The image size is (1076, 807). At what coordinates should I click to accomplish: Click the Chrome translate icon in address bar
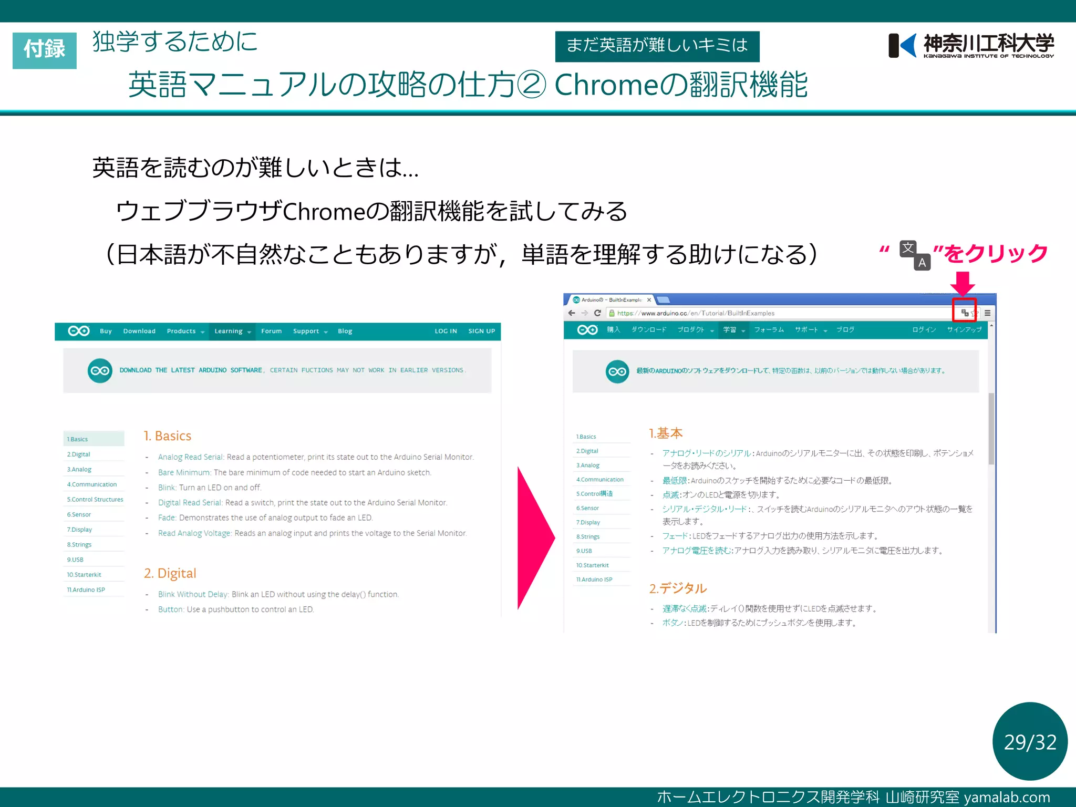pos(965,313)
